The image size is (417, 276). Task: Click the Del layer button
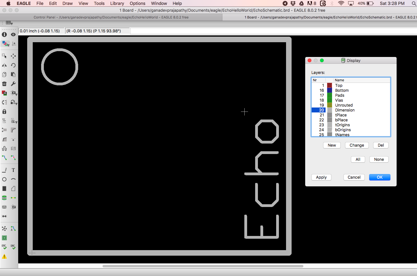(381, 145)
